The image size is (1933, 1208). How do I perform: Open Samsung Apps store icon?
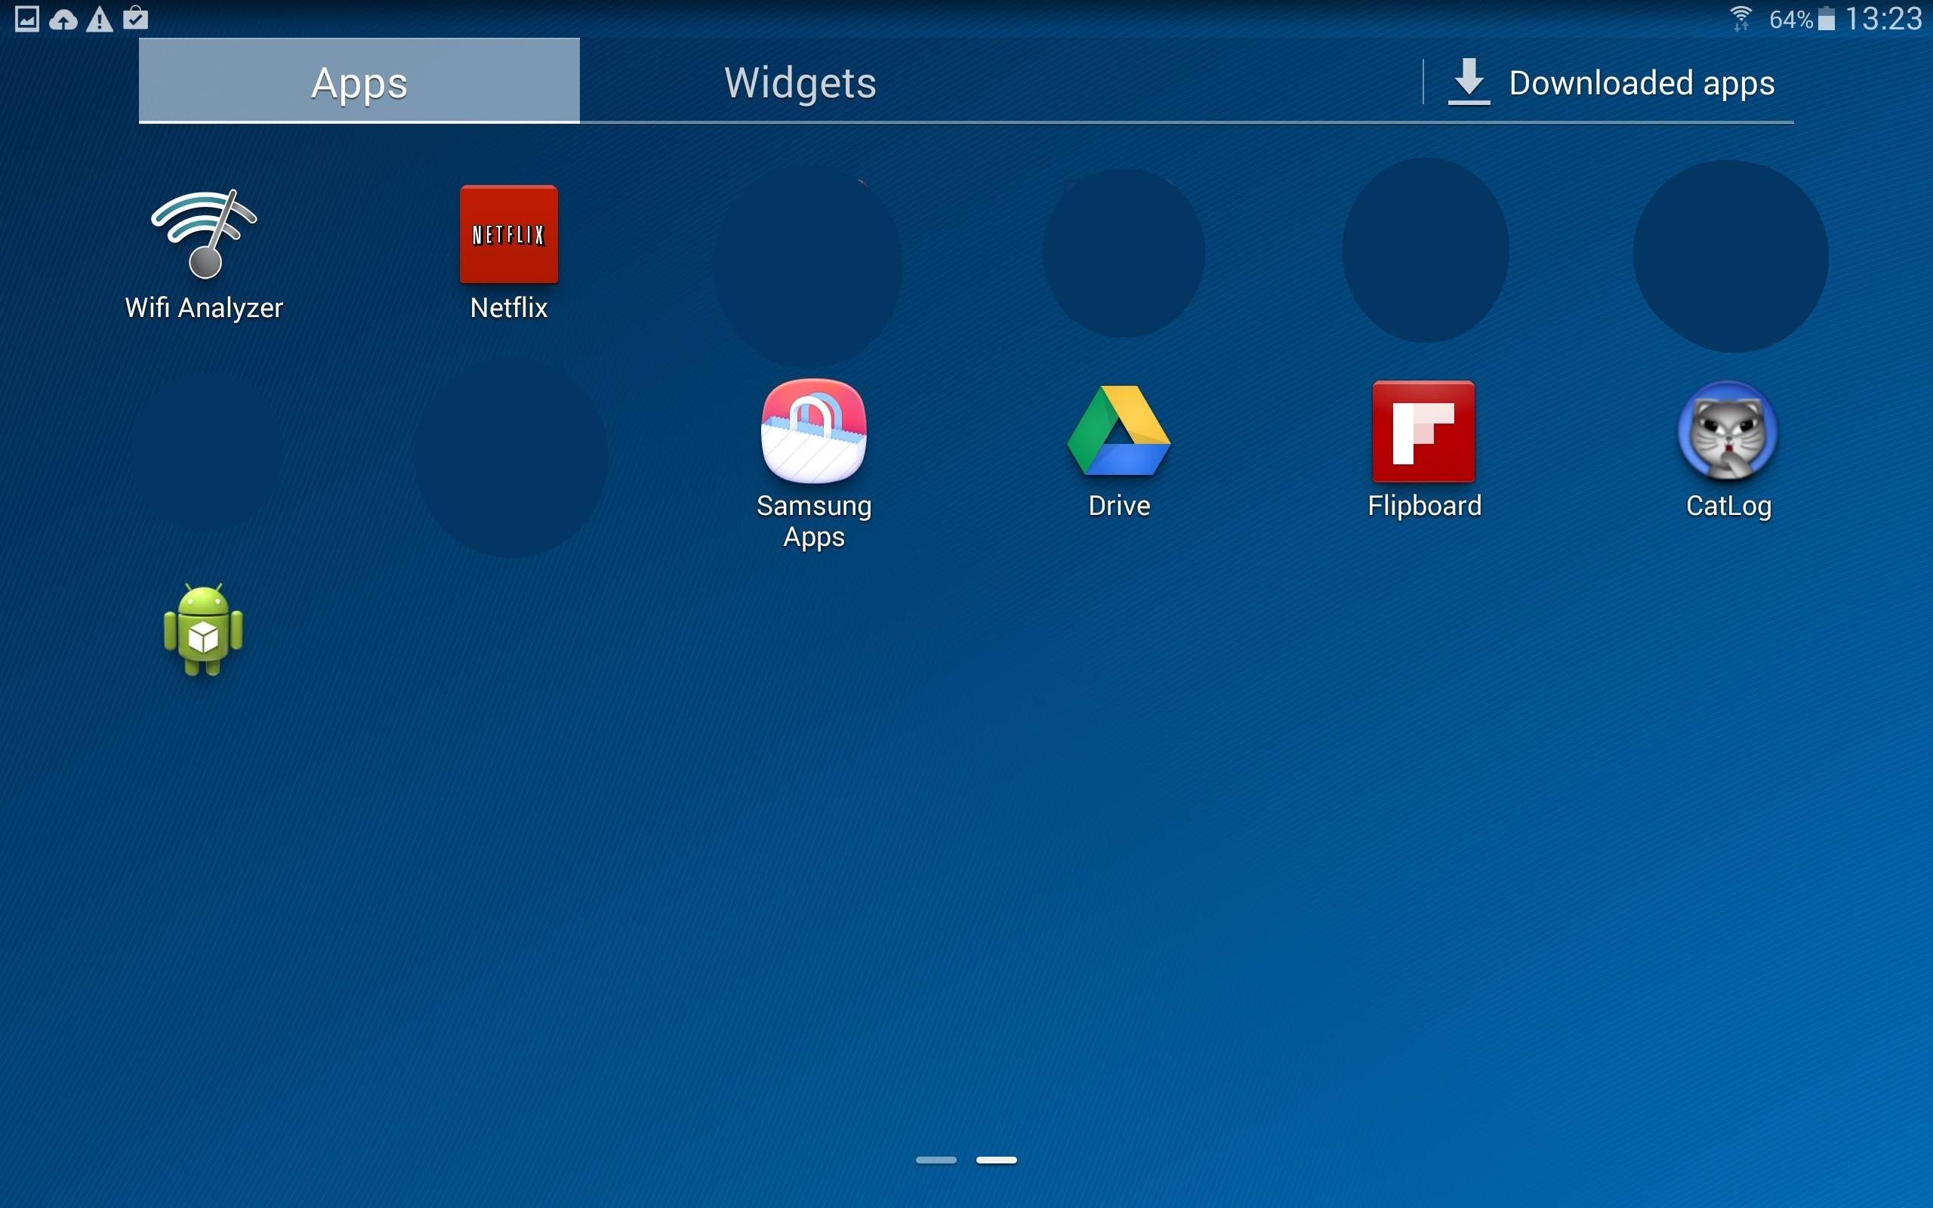[x=813, y=431]
